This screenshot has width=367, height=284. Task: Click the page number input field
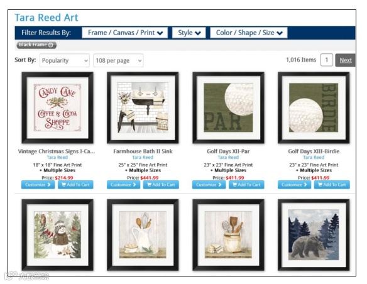pos(327,60)
